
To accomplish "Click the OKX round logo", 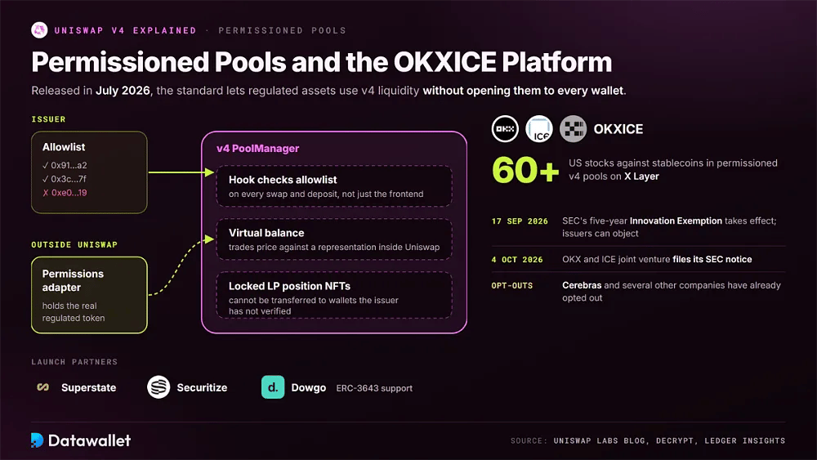I will 505,128.
